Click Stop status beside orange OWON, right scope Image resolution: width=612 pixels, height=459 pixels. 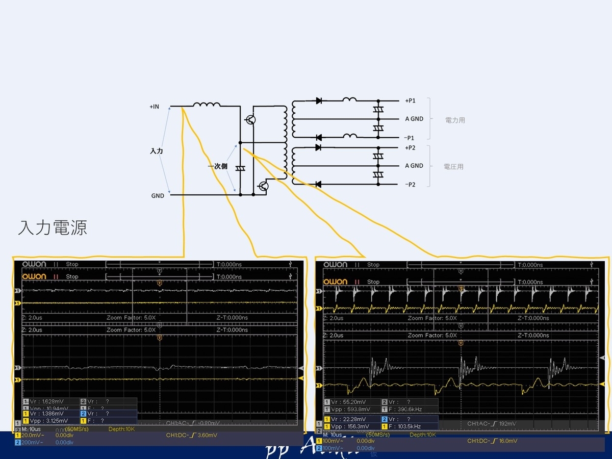[373, 282]
